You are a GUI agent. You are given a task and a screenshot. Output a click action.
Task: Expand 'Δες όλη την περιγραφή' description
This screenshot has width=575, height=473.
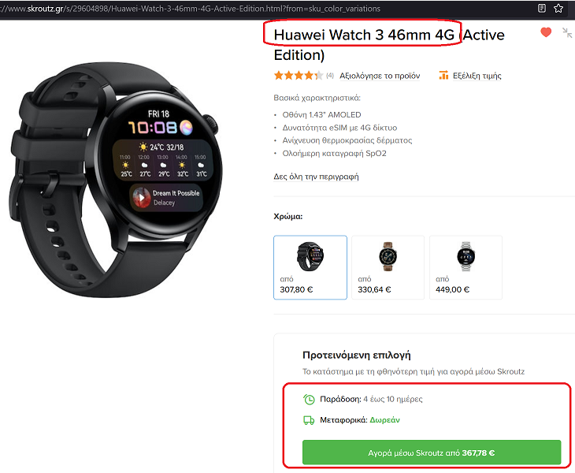click(316, 177)
